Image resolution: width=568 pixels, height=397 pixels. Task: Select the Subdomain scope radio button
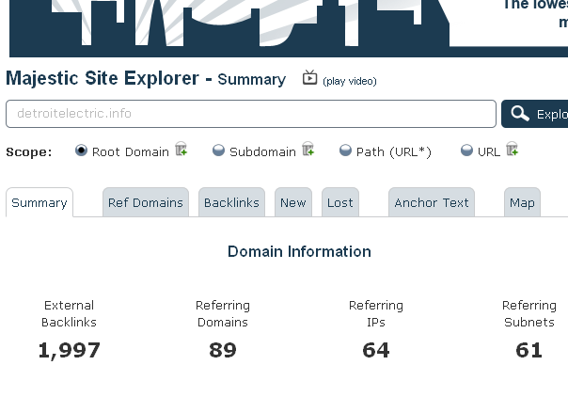coord(218,151)
